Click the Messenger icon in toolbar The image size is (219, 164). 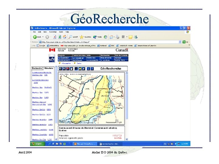click(x=136, y=37)
